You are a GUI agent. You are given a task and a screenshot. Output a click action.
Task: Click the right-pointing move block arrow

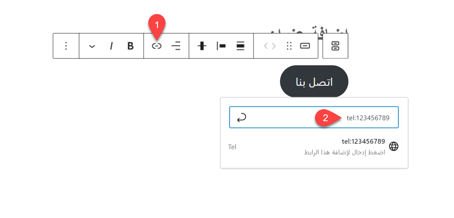point(274,46)
